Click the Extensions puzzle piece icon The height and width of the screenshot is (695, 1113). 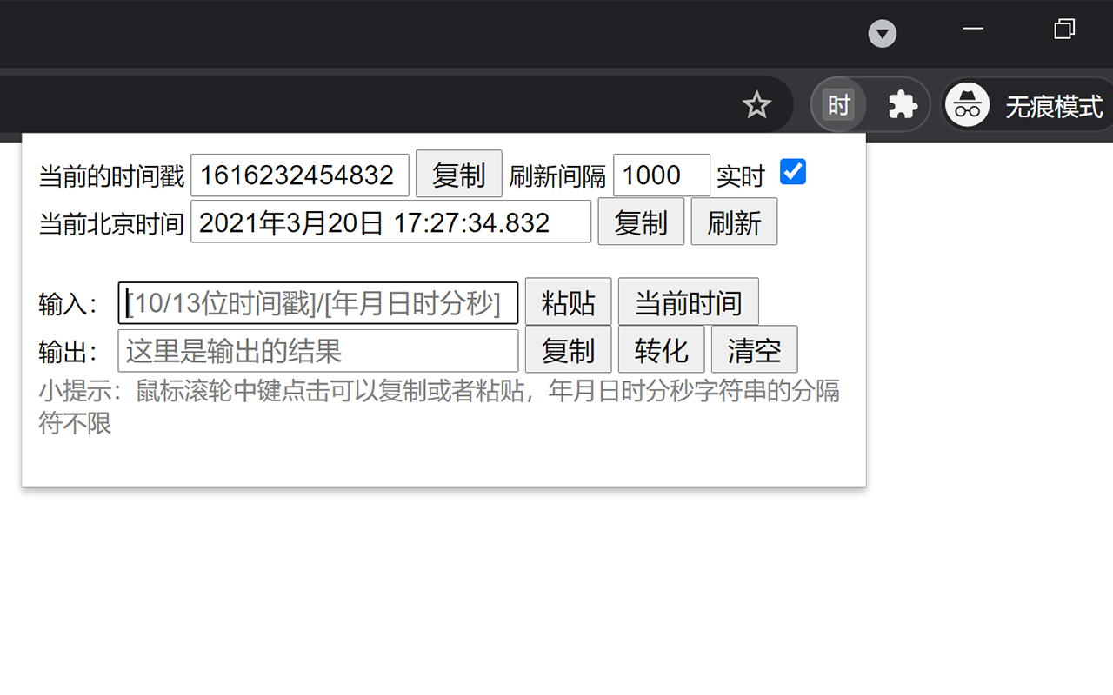pyautogui.click(x=902, y=104)
